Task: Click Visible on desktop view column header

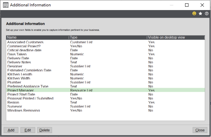Action: pyautogui.click(x=175, y=38)
